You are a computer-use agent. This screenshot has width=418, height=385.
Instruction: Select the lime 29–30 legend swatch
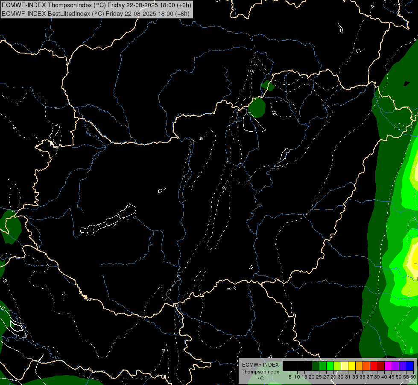(x=337, y=366)
